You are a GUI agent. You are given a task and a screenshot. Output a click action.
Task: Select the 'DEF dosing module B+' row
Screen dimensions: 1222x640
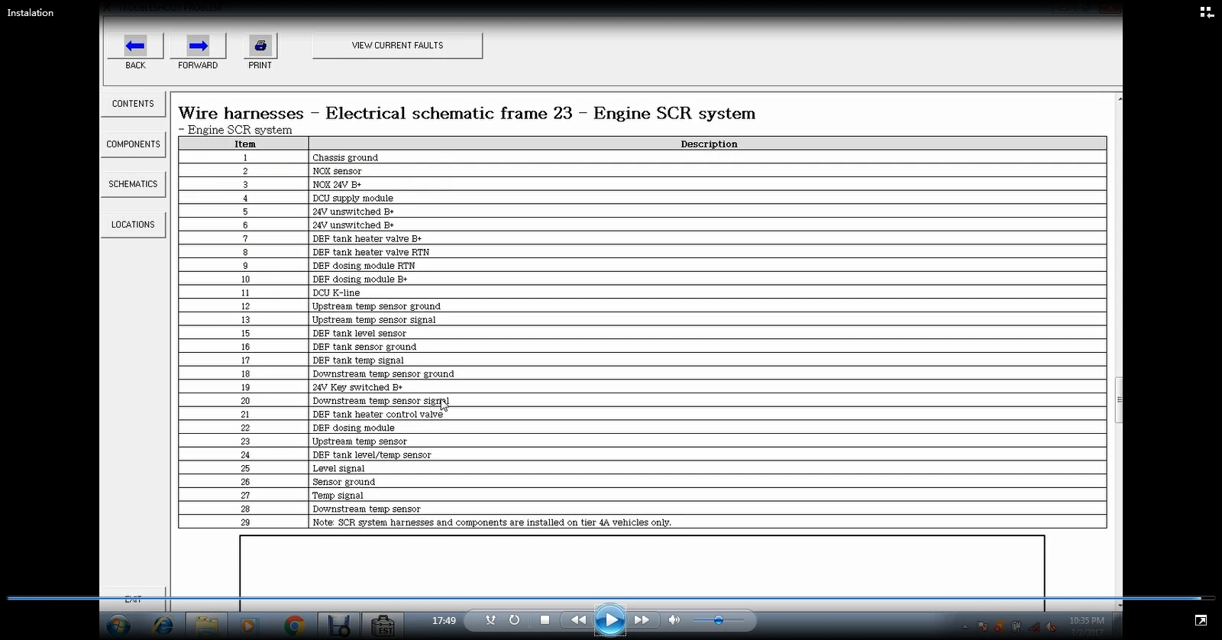642,280
